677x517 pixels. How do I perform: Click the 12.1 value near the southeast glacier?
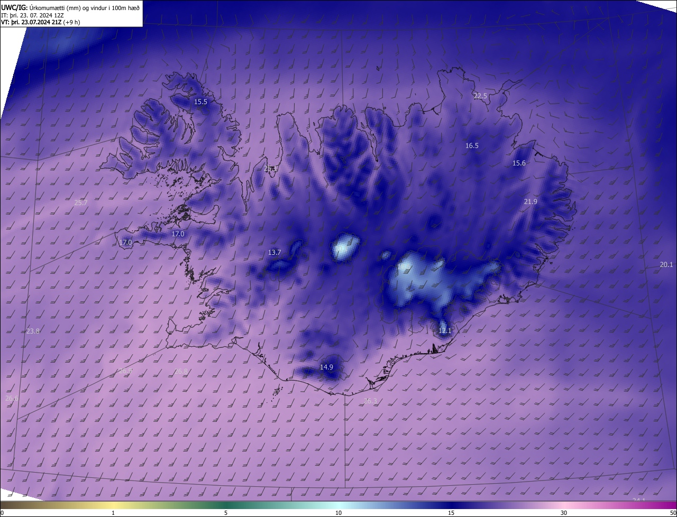click(x=445, y=331)
